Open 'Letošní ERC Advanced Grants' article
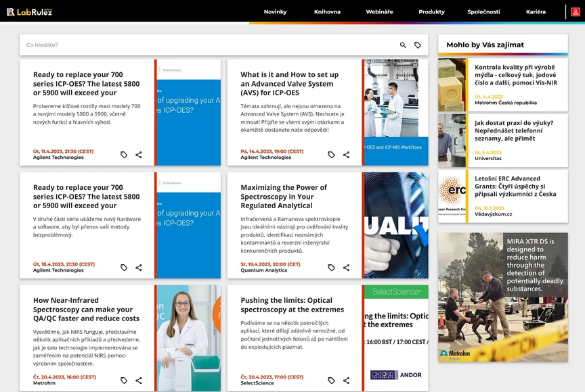The width and height of the screenshot is (585, 392). [x=515, y=186]
